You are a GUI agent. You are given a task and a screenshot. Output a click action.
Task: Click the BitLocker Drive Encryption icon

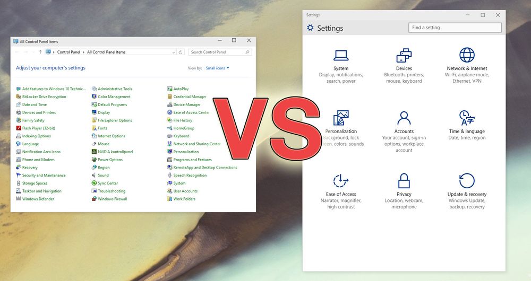[19, 96]
